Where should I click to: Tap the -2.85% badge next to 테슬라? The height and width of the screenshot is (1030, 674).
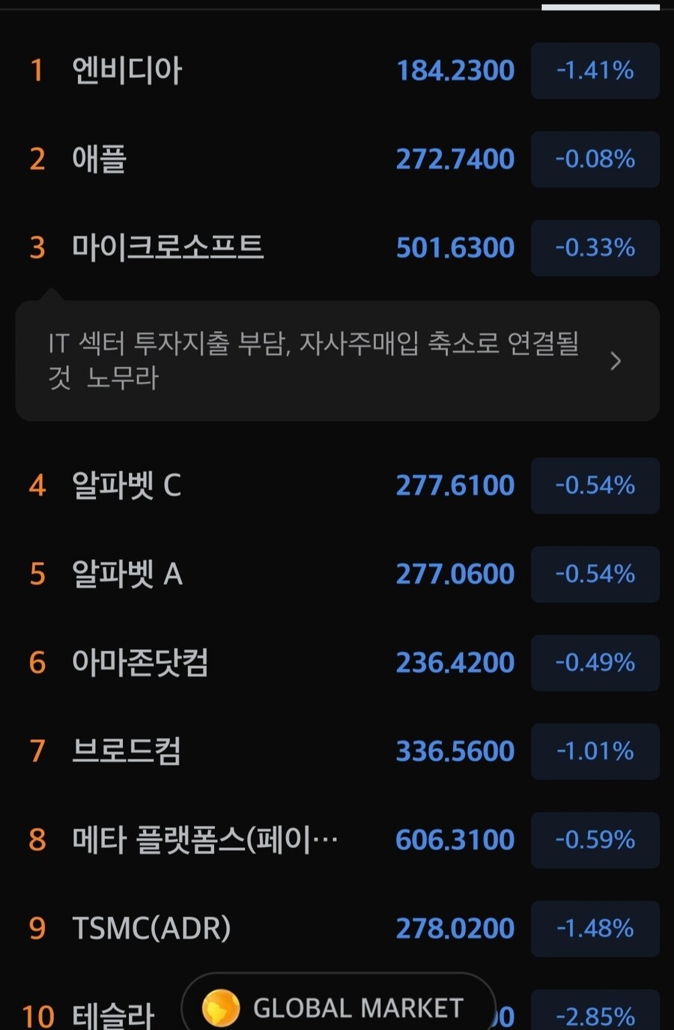point(595,1017)
